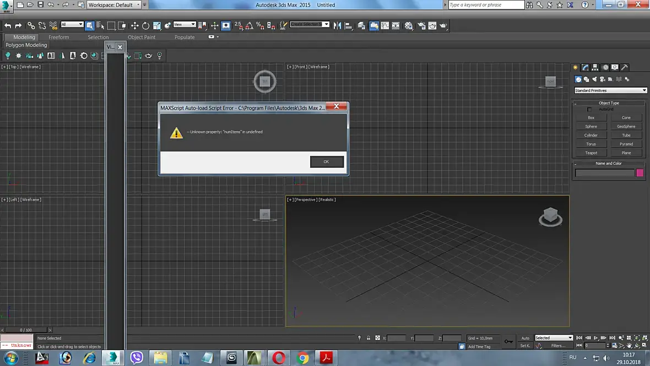Image resolution: width=650 pixels, height=366 pixels.
Task: Open Opera browser from the taskbar
Action: pos(279,358)
